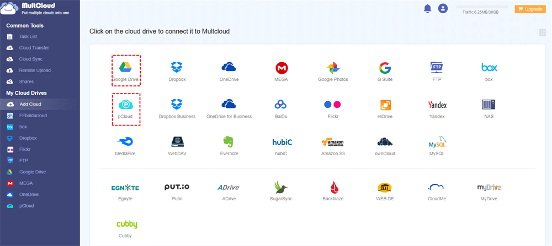Add OneDrive for Business
This screenshot has width=552, height=246.
pos(229,109)
